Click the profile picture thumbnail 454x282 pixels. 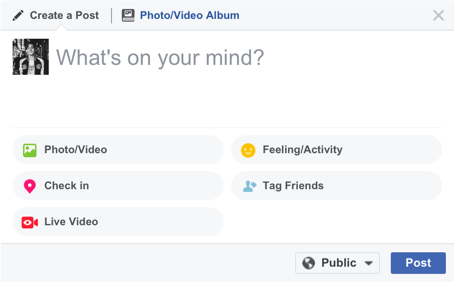point(31,57)
